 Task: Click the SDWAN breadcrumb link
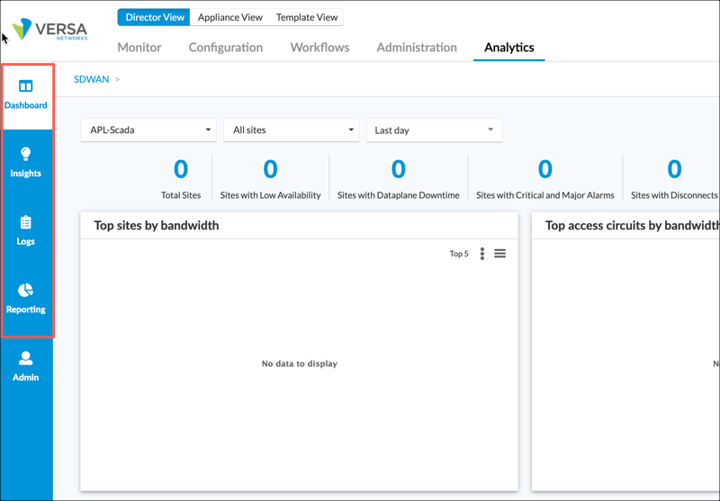click(x=91, y=79)
